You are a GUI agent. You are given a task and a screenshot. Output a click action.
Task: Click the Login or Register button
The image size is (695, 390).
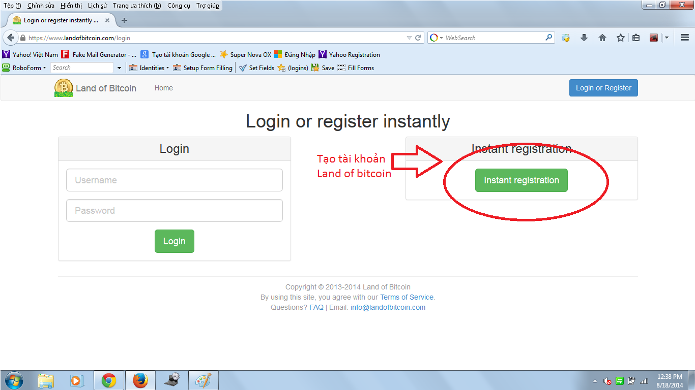(x=603, y=88)
